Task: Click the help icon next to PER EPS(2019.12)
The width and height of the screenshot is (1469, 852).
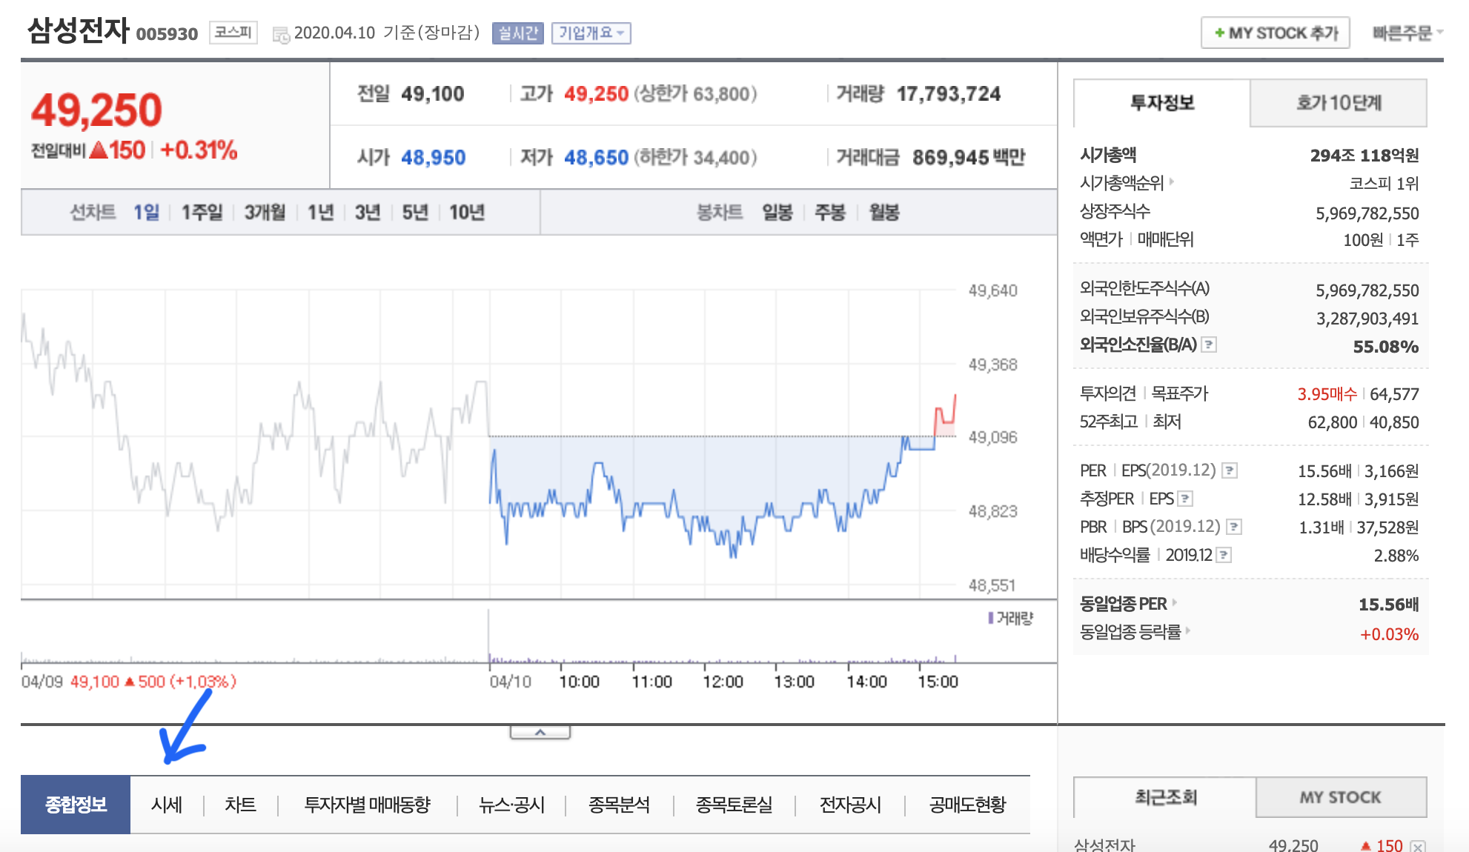Action: (x=1230, y=470)
